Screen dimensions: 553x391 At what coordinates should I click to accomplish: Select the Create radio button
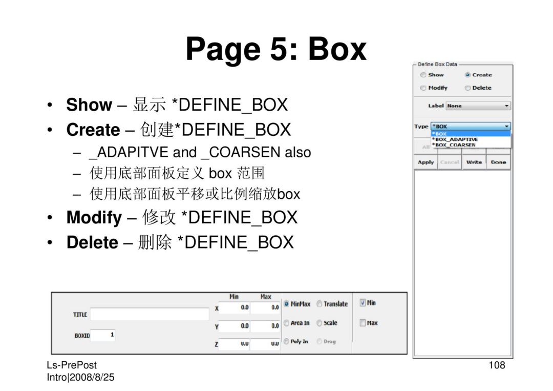pyautogui.click(x=467, y=75)
